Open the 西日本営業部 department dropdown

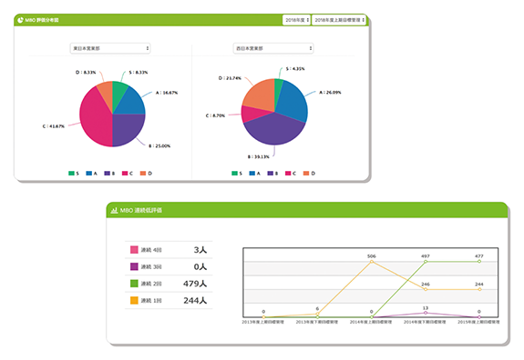point(273,48)
